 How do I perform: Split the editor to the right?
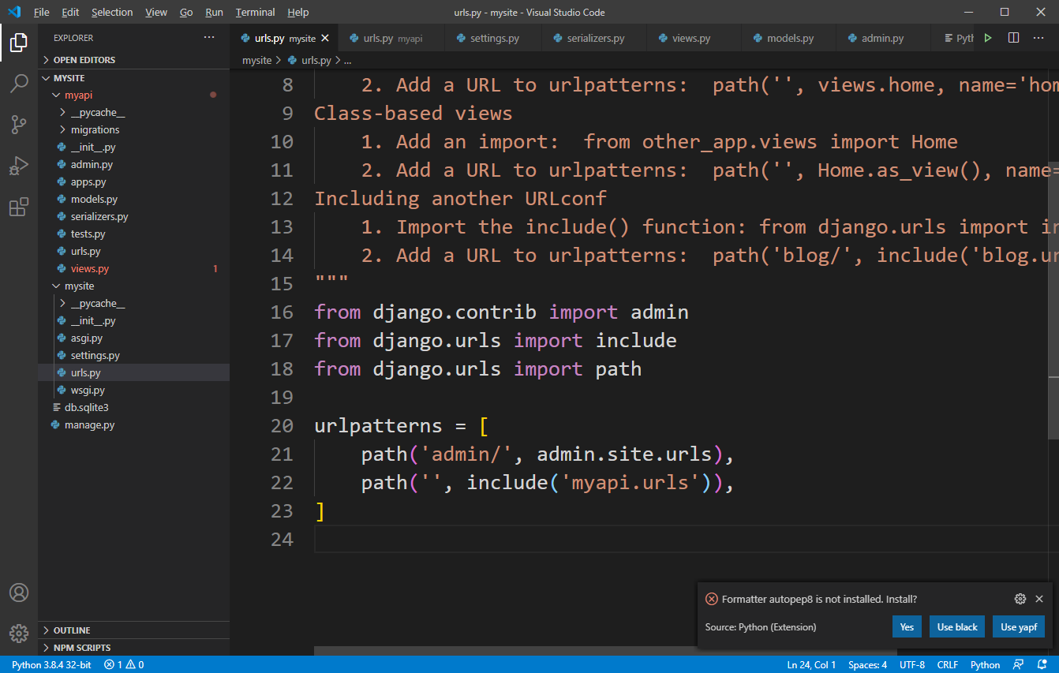click(x=1014, y=38)
